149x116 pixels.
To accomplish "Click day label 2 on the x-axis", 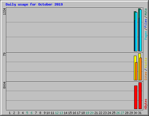I will coord(14,113).
